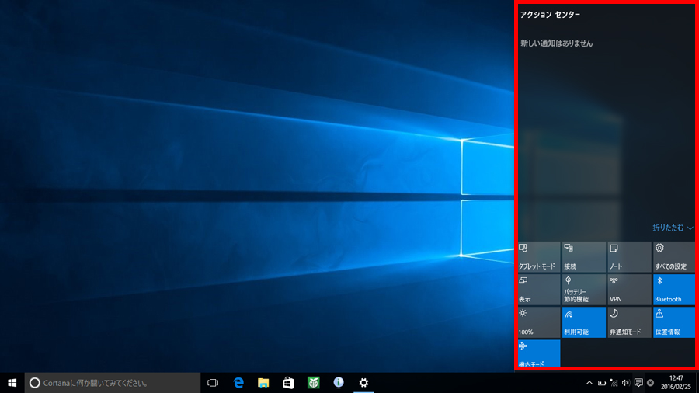Viewport: 699px width, 393px height.
Task: Enable Quiet hours (非通知モード)
Action: 628,322
